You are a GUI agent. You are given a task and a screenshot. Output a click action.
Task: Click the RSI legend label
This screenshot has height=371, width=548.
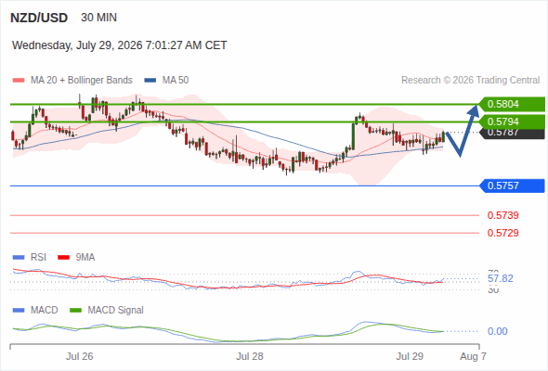point(38,258)
